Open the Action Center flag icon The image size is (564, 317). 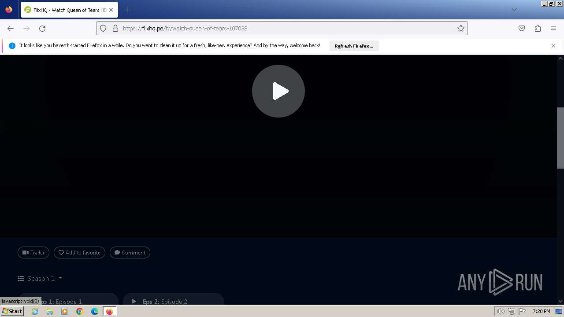522,311
